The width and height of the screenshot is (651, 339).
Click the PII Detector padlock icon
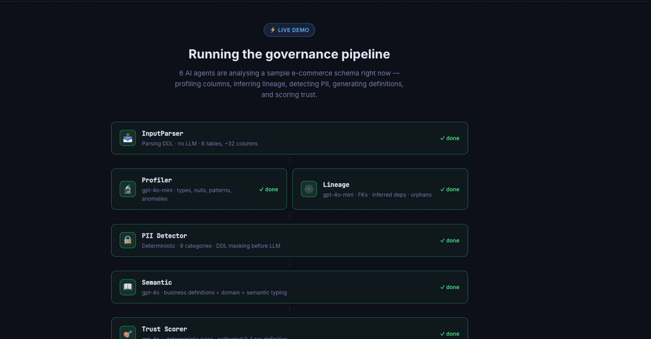(x=127, y=240)
